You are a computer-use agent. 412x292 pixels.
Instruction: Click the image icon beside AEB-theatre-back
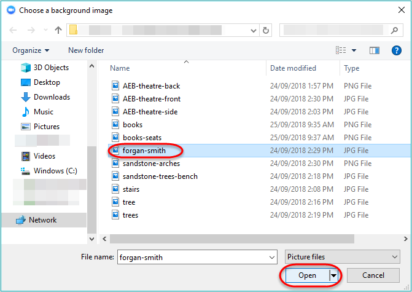point(115,86)
